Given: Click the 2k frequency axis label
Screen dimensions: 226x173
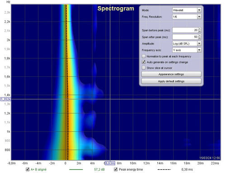Looking at the screenshot, I should [9, 40].
